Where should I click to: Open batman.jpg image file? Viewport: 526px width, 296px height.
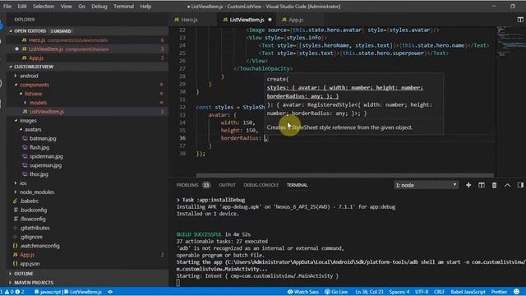coord(87,138)
